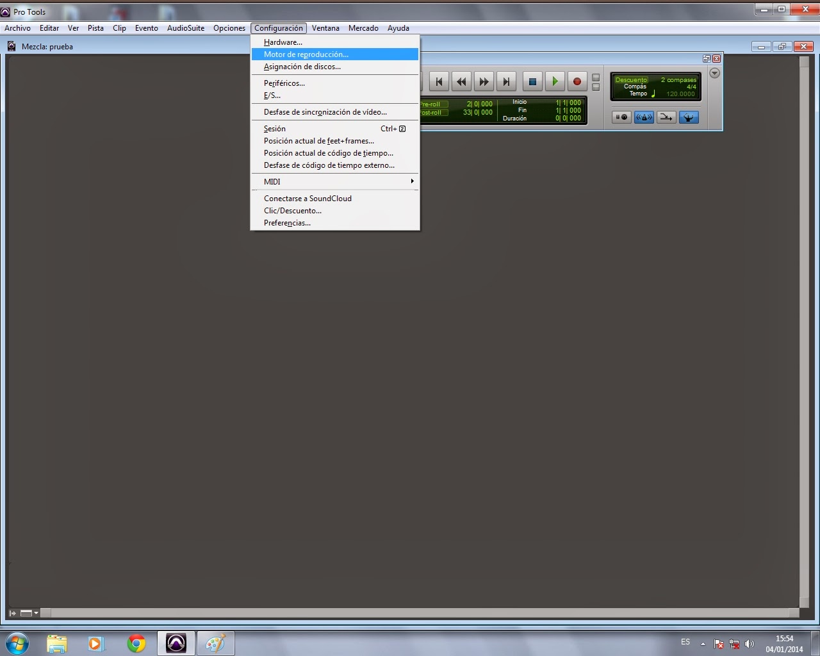This screenshot has height=656, width=820.
Task: Click the Fast Forward transport icon
Action: pyautogui.click(x=484, y=81)
